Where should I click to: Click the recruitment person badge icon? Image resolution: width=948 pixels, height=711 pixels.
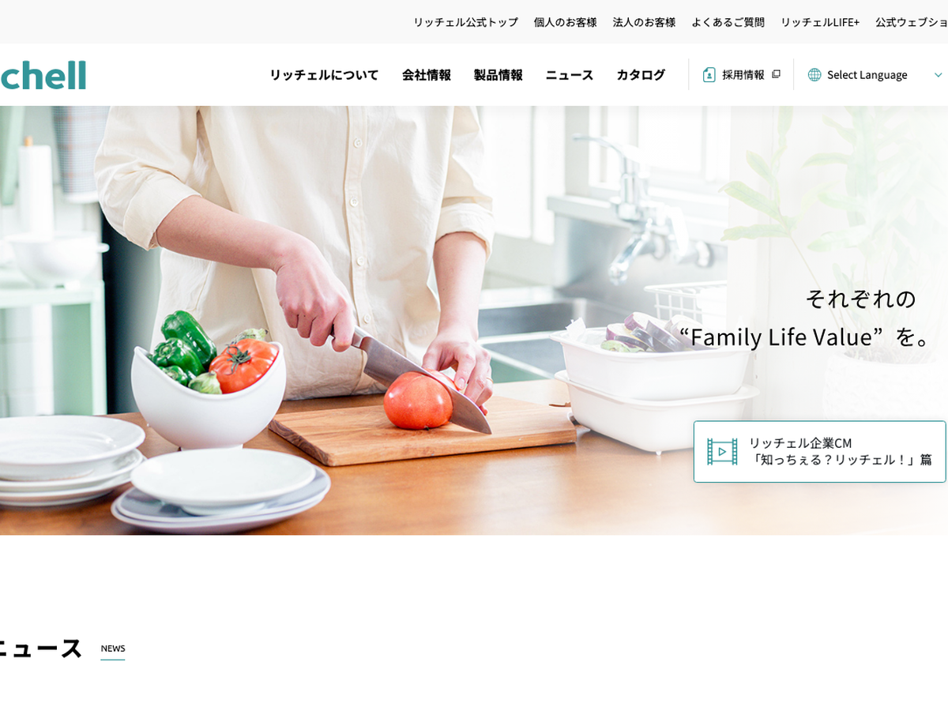tap(709, 74)
